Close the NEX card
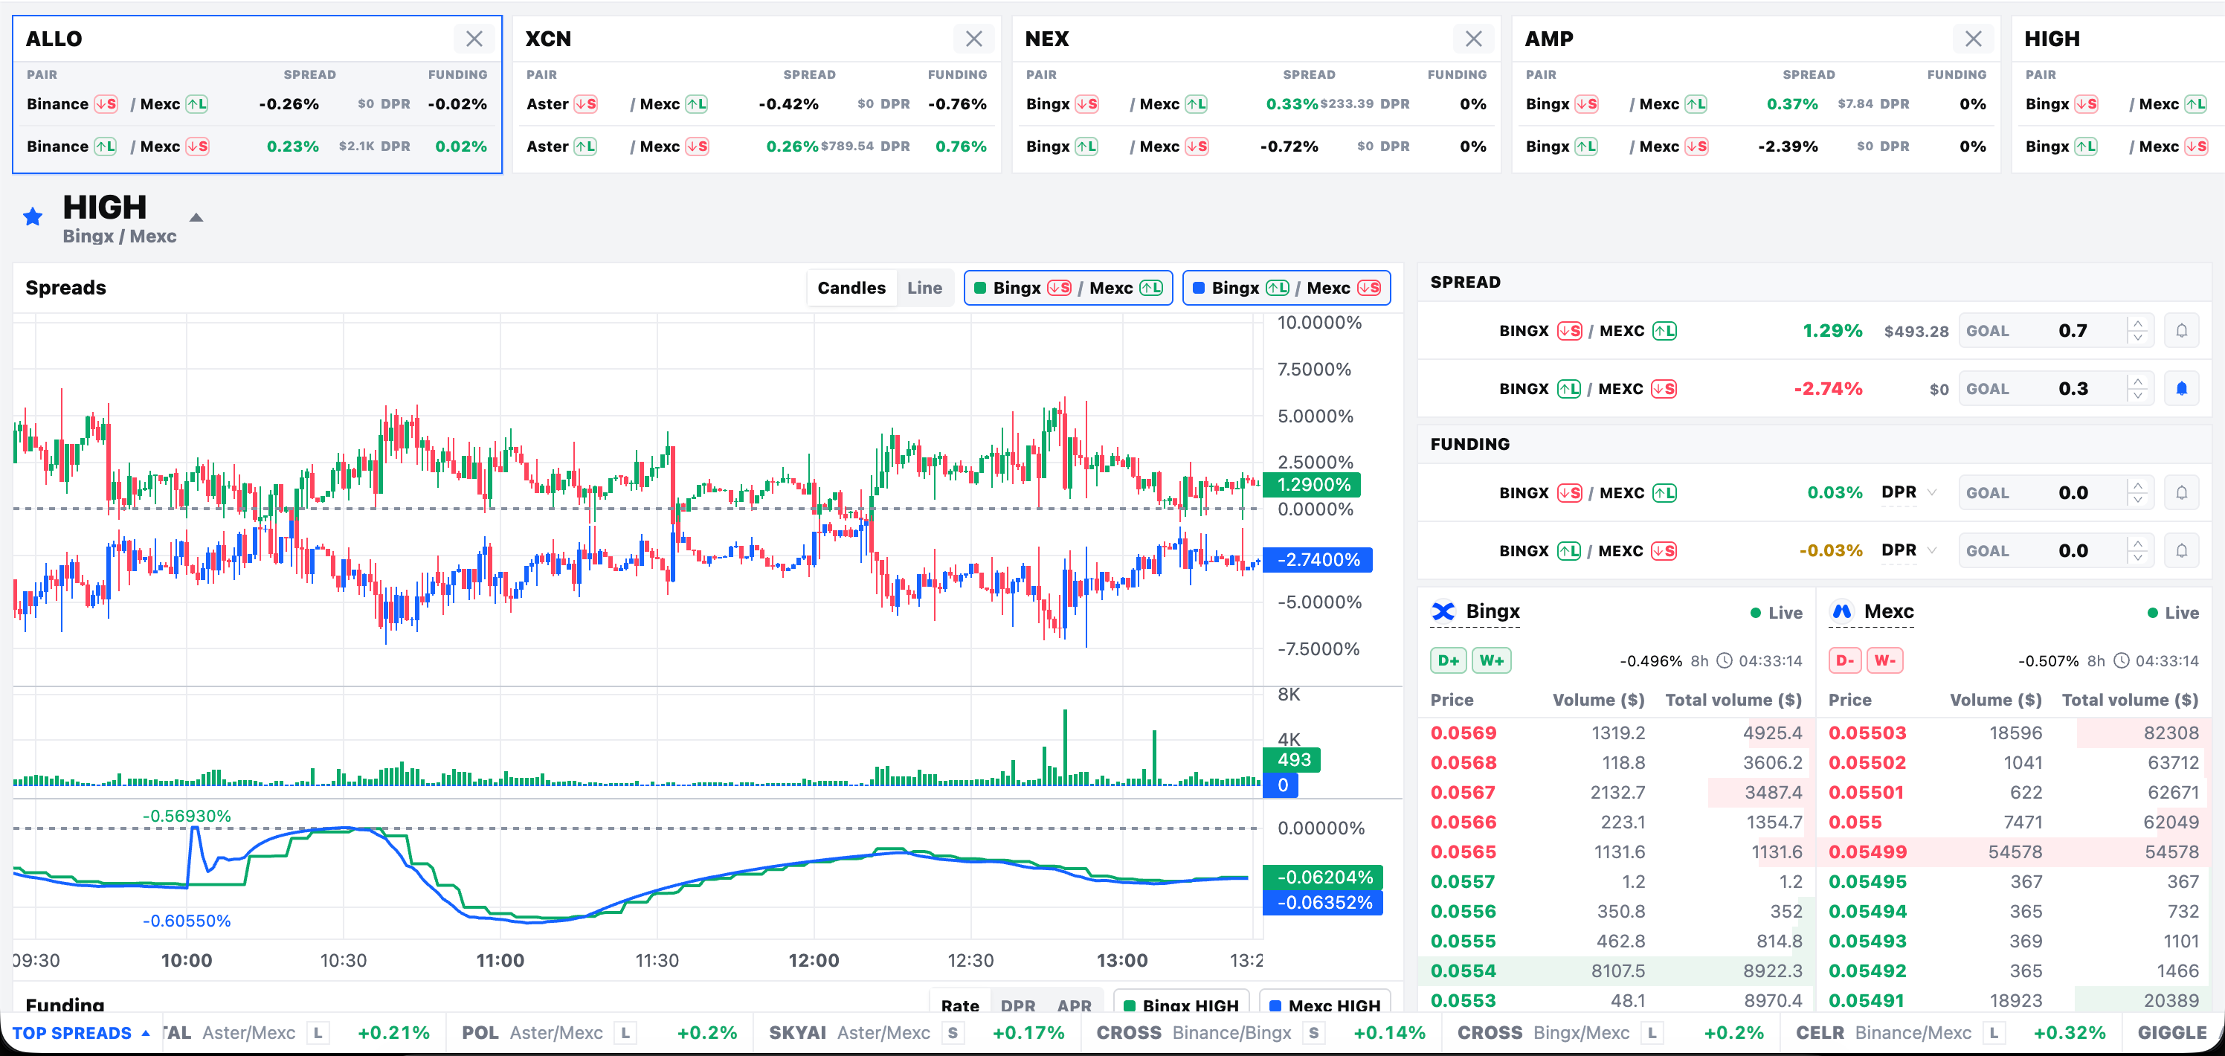The width and height of the screenshot is (2225, 1056). click(x=1474, y=39)
